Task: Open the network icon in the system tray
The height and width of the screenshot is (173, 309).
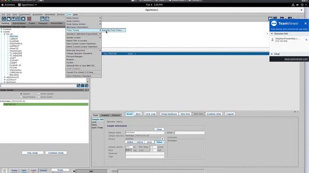Action: [293, 5]
